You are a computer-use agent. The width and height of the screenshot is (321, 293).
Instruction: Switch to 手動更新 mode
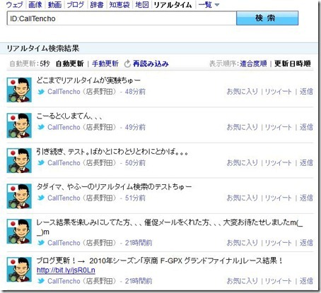pos(105,64)
